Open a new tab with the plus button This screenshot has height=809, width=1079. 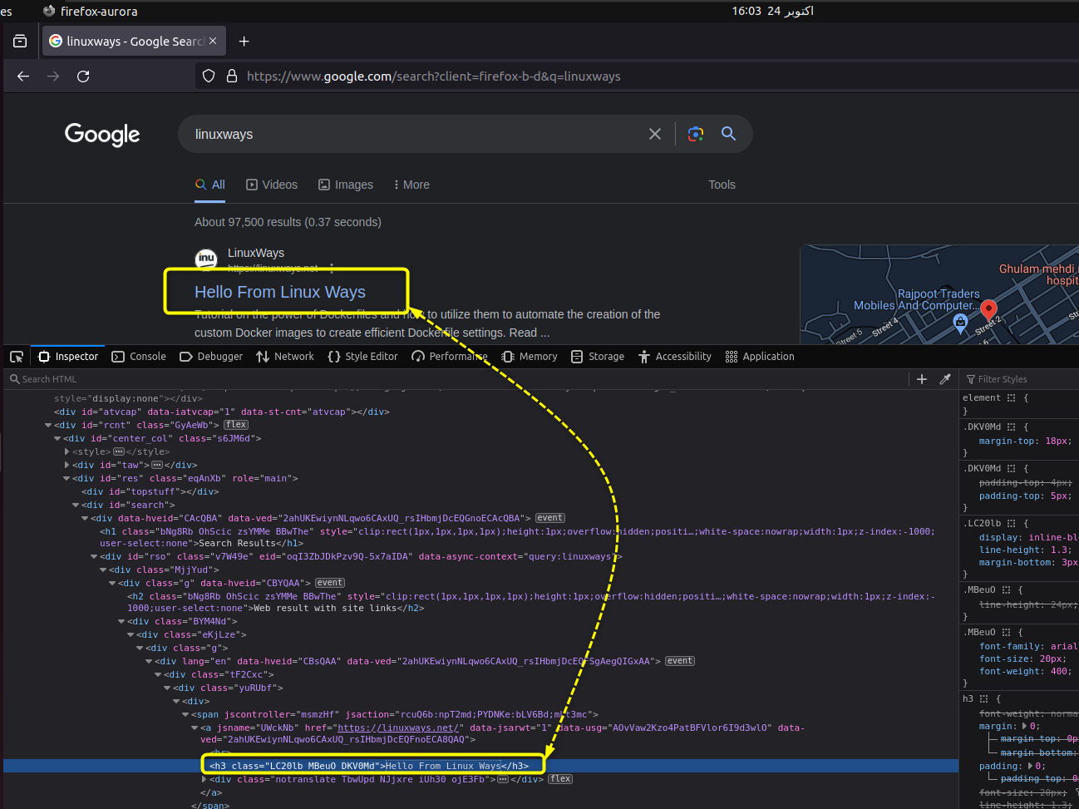click(x=244, y=42)
